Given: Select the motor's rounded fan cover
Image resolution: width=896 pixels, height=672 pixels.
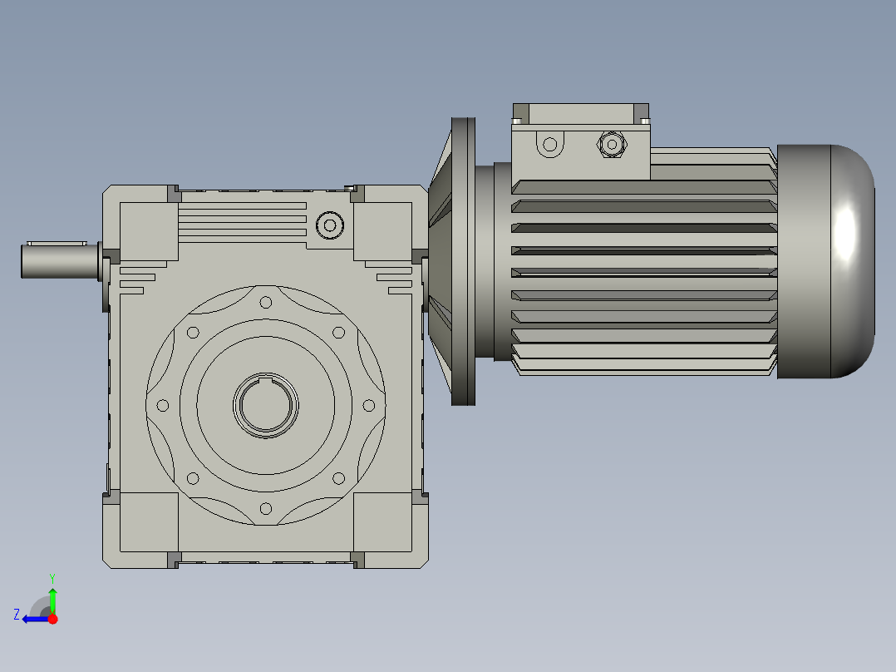Looking at the screenshot, I should point(825,261).
